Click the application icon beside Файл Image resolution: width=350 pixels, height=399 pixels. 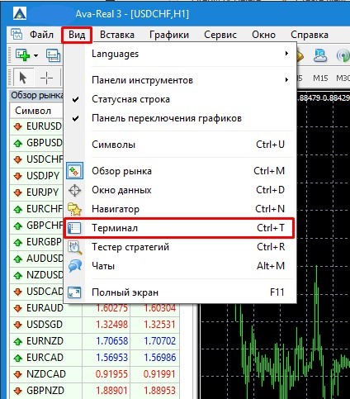[17, 35]
